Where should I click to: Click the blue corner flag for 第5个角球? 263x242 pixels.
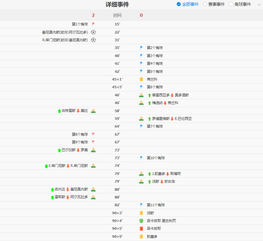pyautogui.click(x=141, y=71)
